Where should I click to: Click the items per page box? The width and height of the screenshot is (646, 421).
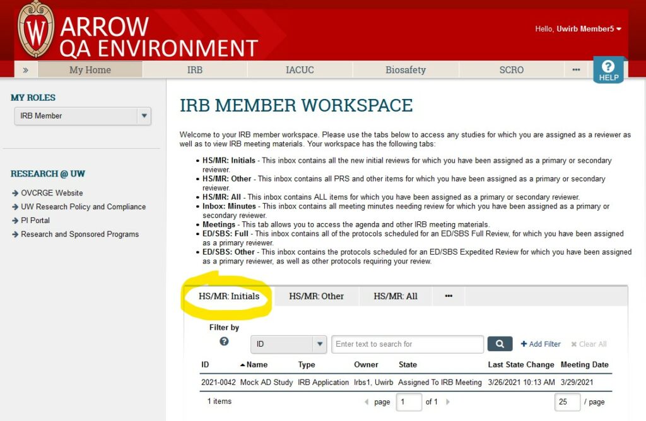567,401
